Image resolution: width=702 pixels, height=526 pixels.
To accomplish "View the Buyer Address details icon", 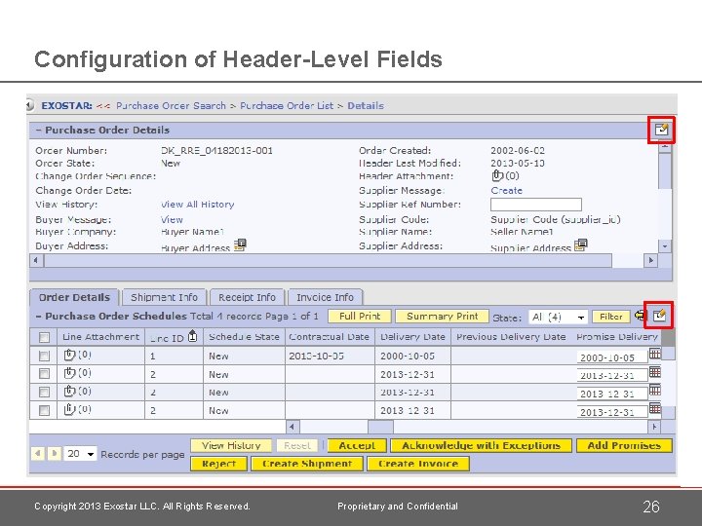I will tap(240, 244).
